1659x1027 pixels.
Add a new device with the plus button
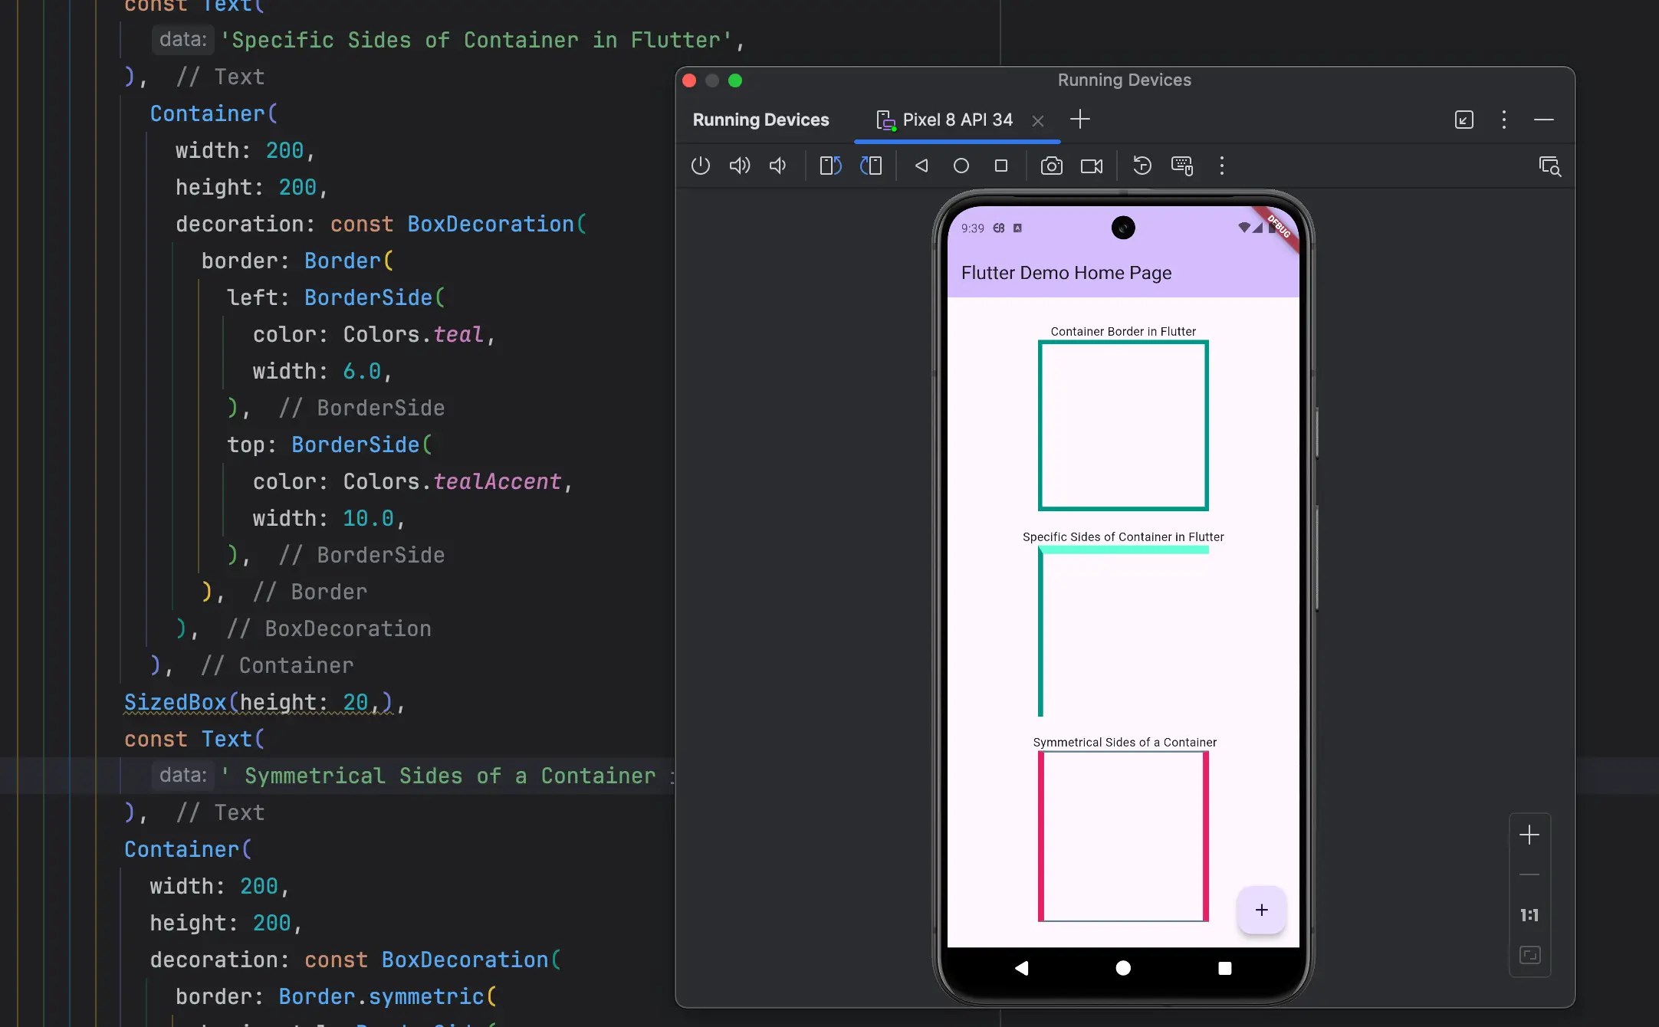(1079, 119)
